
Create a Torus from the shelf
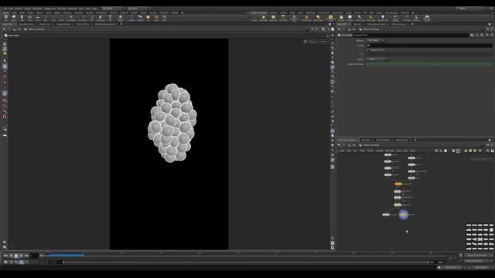click(x=29, y=18)
